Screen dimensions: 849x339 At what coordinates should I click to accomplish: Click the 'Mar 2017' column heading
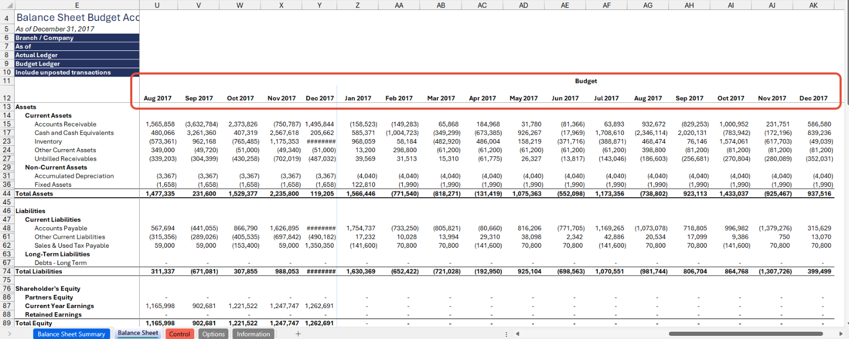[441, 98]
